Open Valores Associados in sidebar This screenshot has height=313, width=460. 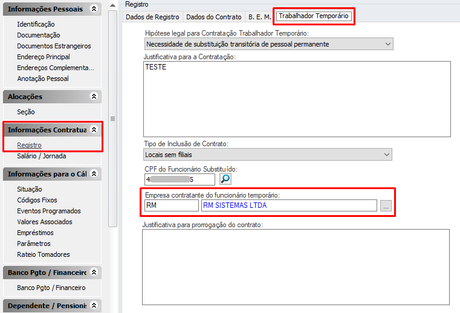[x=45, y=222]
